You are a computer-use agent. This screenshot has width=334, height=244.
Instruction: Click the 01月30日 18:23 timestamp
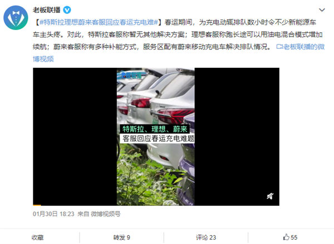point(53,214)
